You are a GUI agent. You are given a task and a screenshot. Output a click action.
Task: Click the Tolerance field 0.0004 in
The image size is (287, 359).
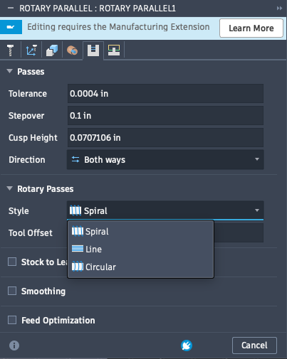coord(165,93)
